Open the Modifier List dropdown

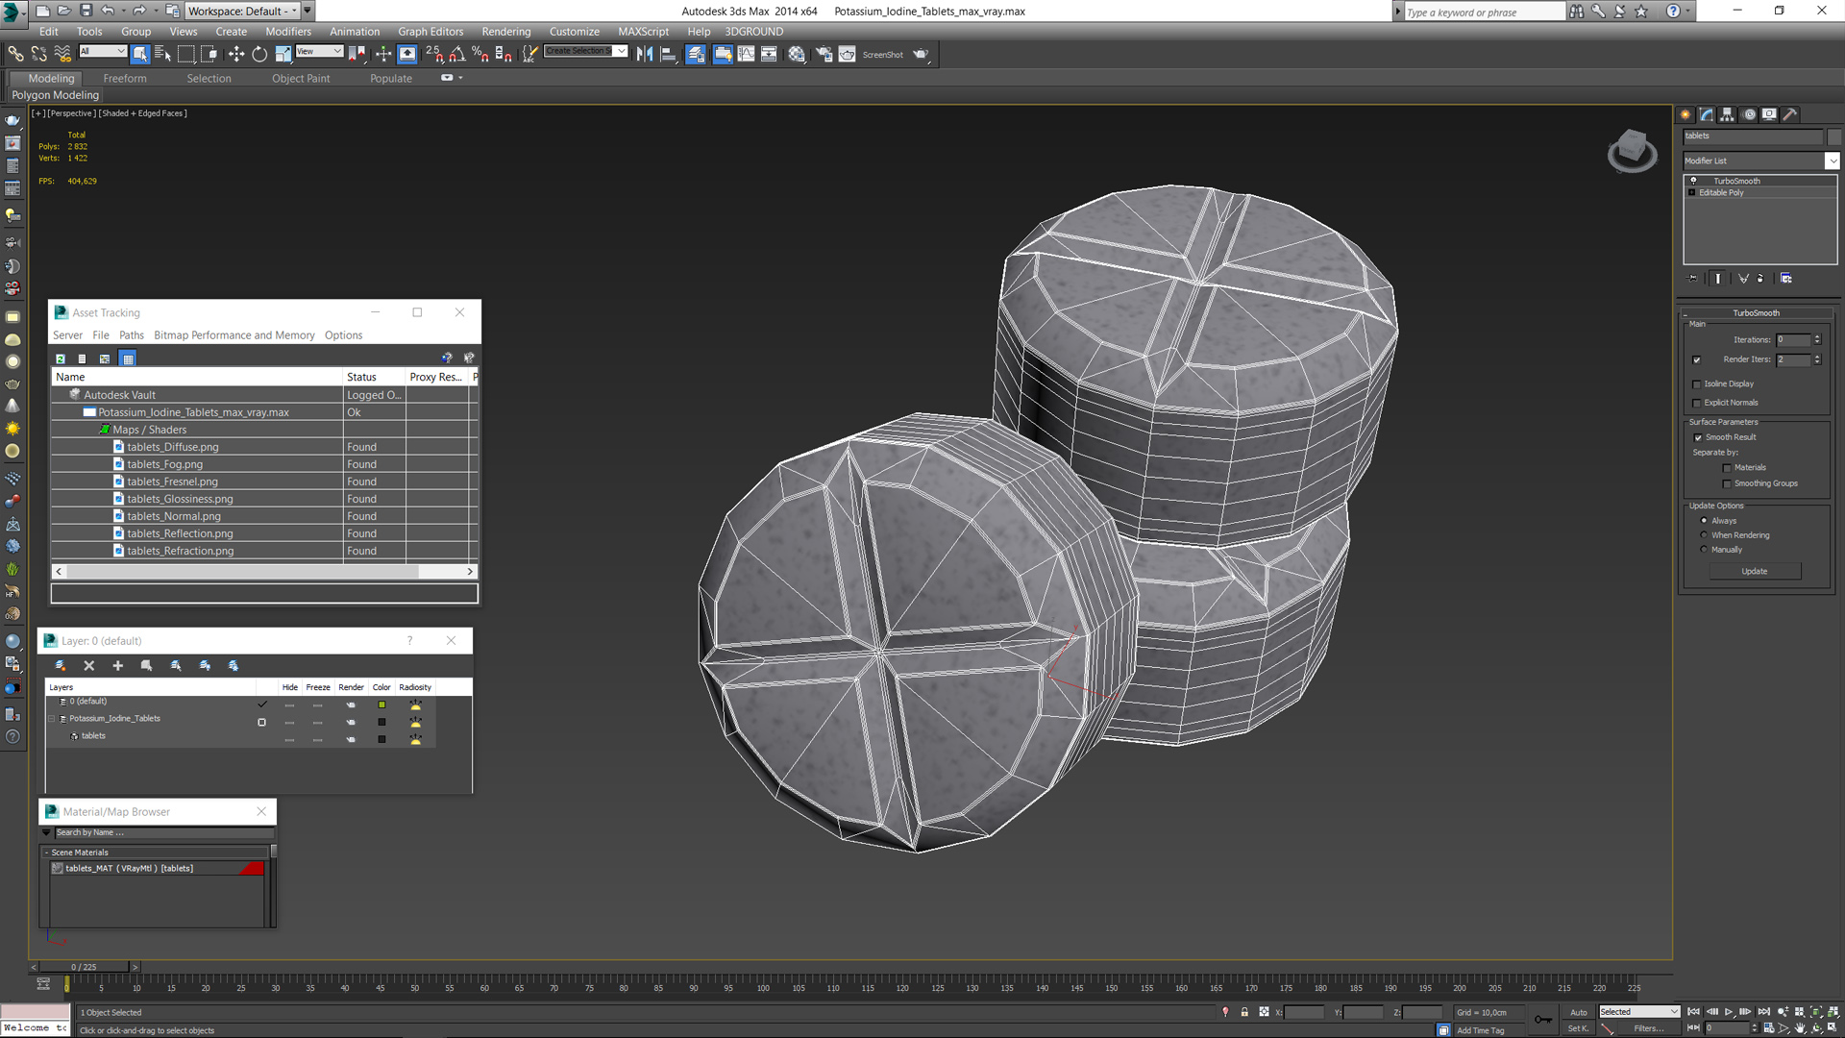[x=1832, y=161]
